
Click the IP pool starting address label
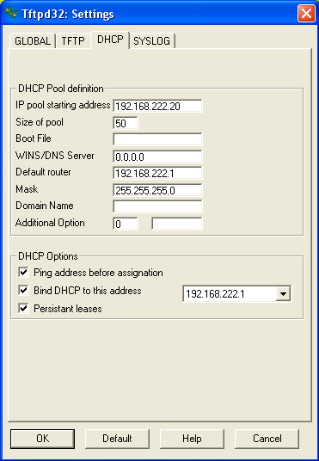click(x=63, y=105)
